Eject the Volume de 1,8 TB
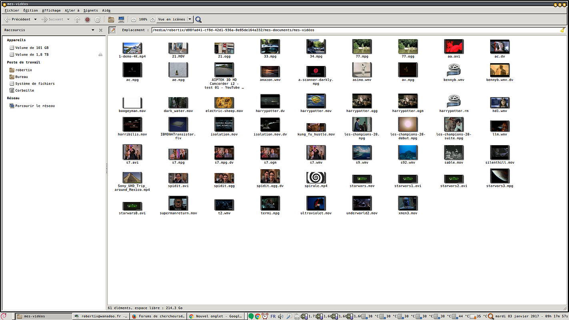The image size is (569, 320). (x=100, y=54)
